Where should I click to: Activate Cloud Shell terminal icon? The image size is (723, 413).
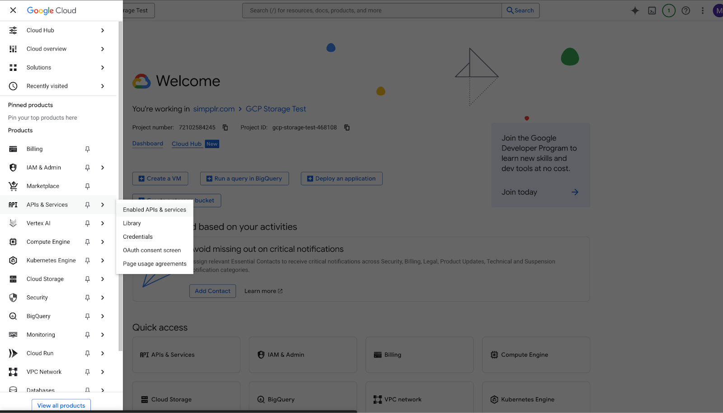(652, 10)
